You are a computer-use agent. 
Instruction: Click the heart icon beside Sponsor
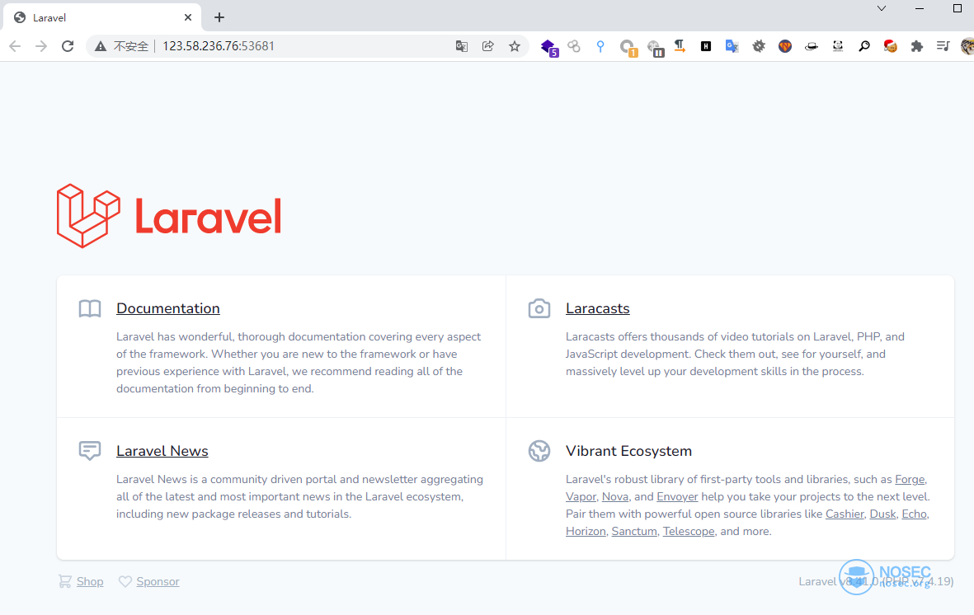click(125, 581)
